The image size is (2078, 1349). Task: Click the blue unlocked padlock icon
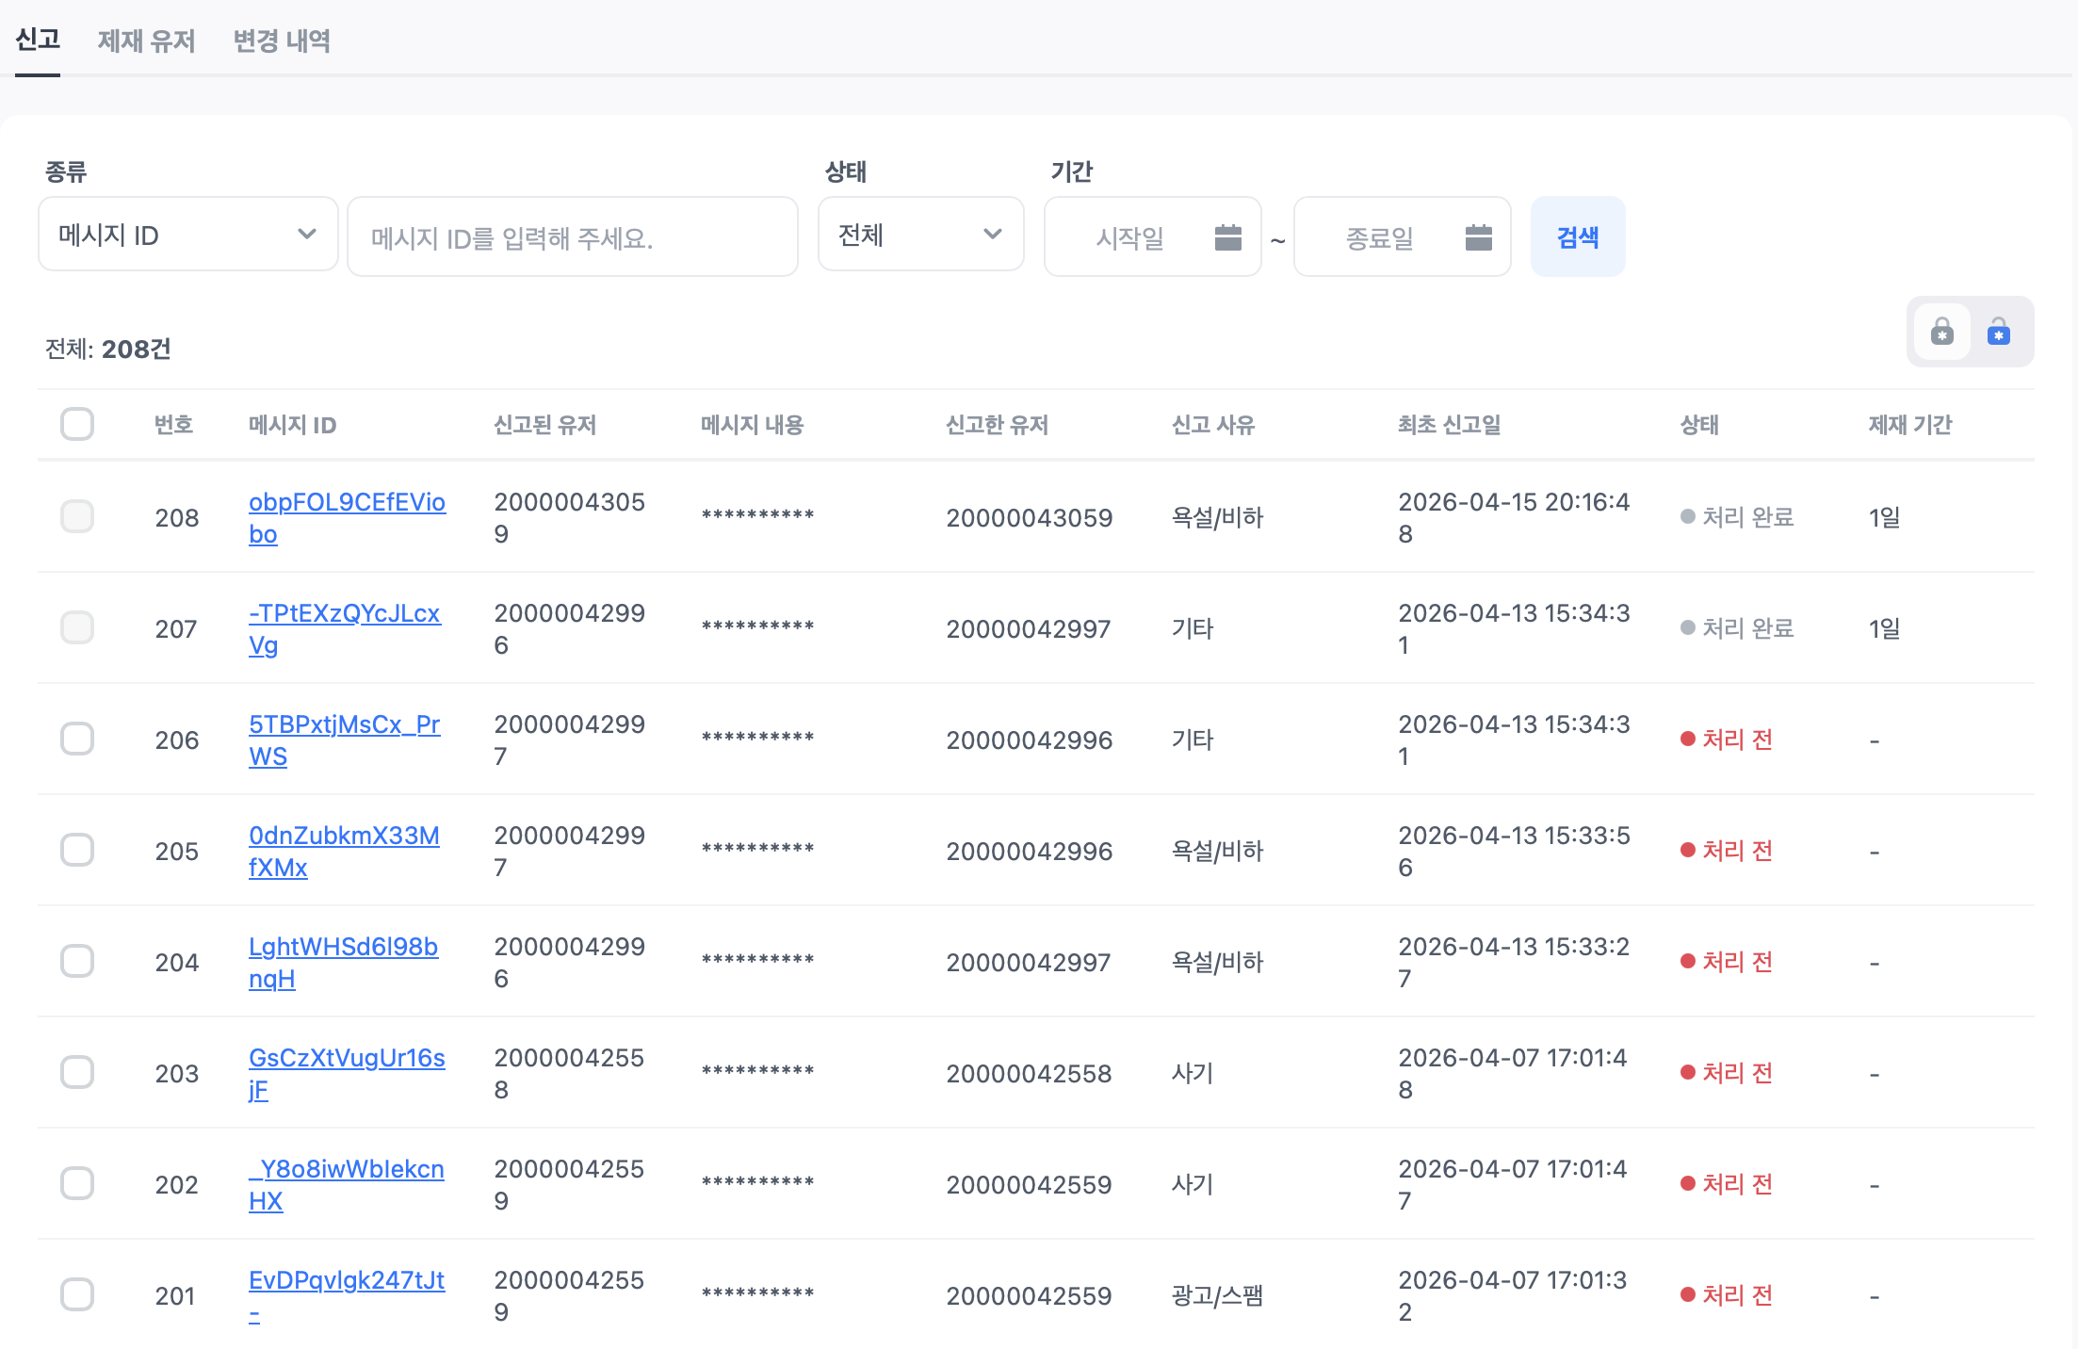[x=1998, y=332]
